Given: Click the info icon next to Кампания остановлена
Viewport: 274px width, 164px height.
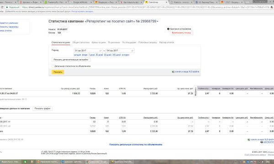Looking at the screenshot, I should point(168,29).
